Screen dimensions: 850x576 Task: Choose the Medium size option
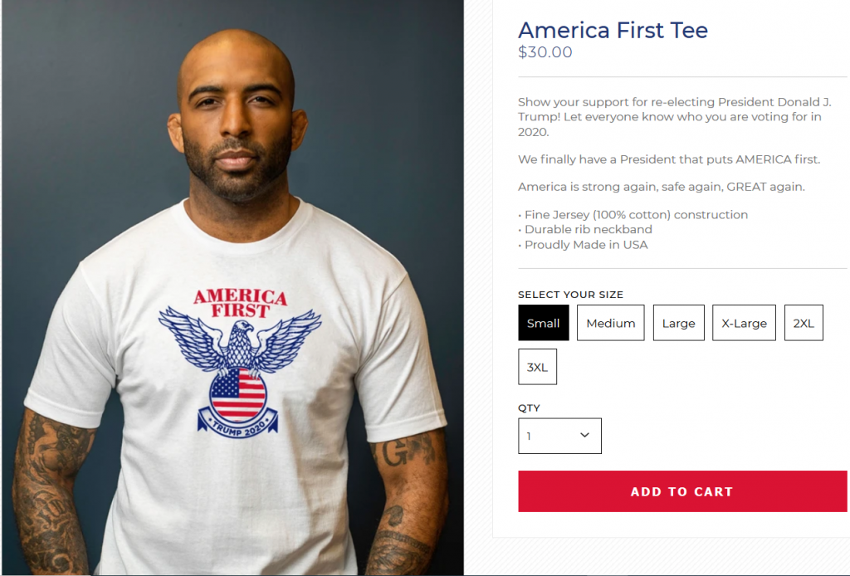[610, 323]
